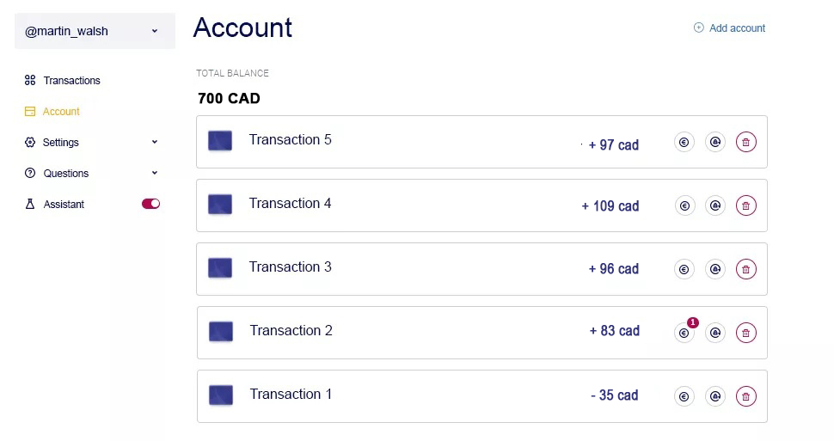Open the @martin_walsh user dropdown
The height and width of the screenshot is (441, 834).
coord(95,31)
